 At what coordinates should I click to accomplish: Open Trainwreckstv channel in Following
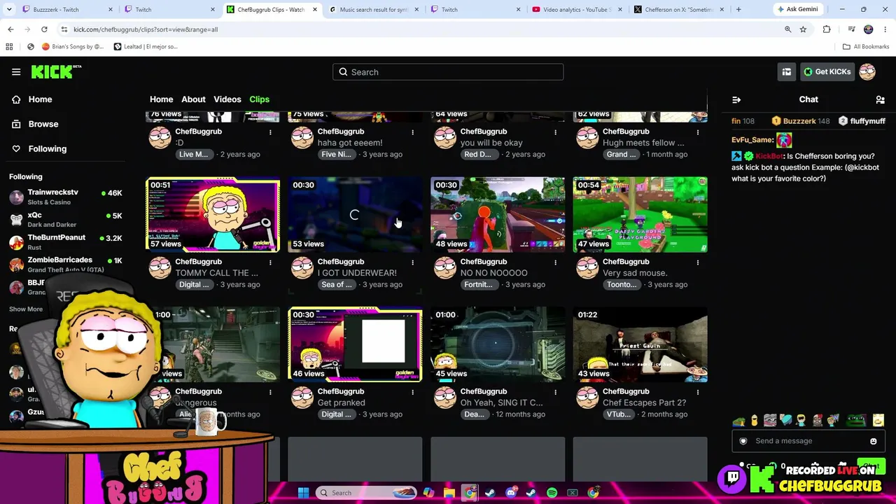click(x=65, y=197)
